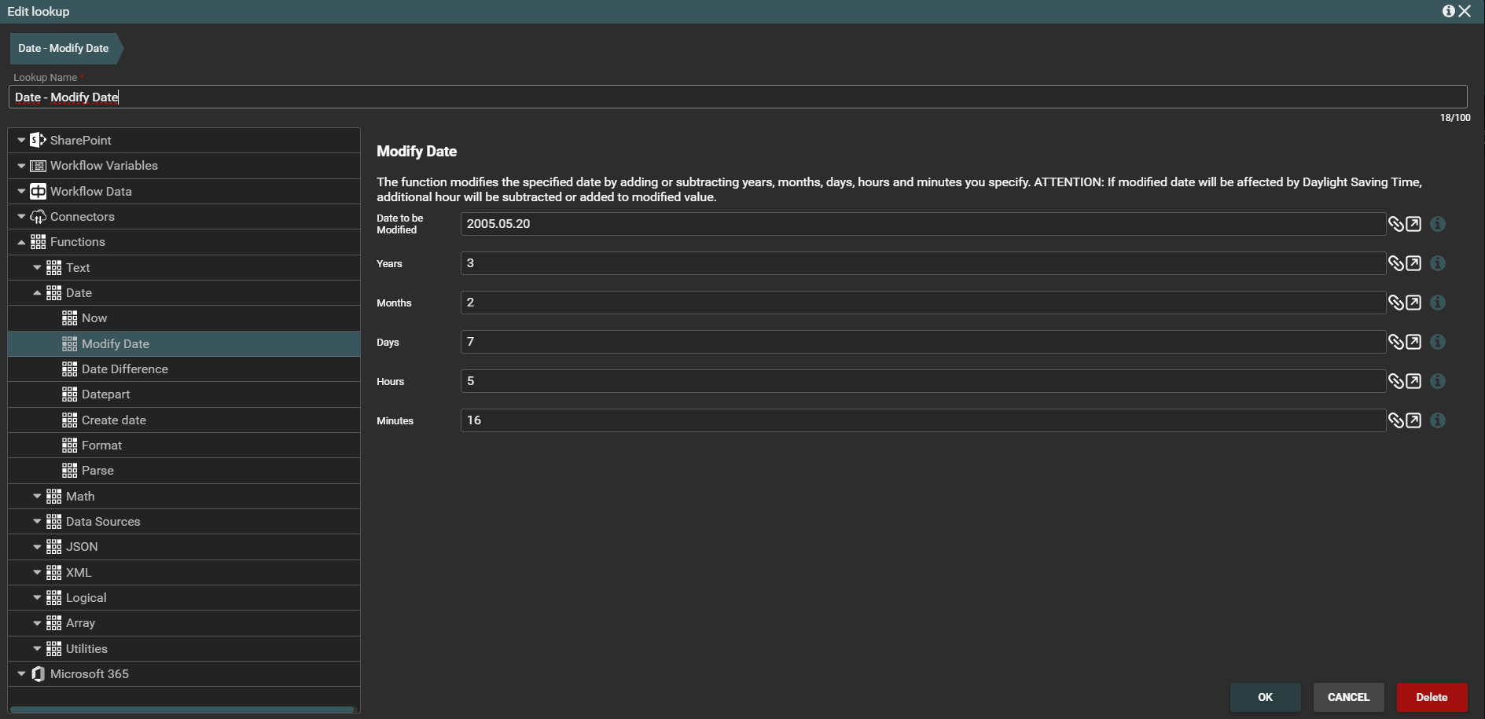Click the Date - Modify Date breadcrumb tab
This screenshot has width=1485, height=719.
pos(64,48)
